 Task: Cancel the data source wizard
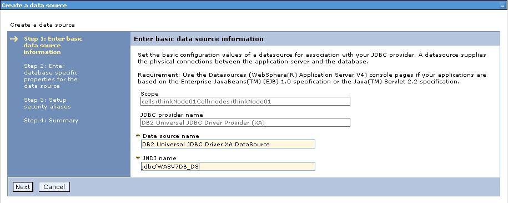click(x=54, y=187)
